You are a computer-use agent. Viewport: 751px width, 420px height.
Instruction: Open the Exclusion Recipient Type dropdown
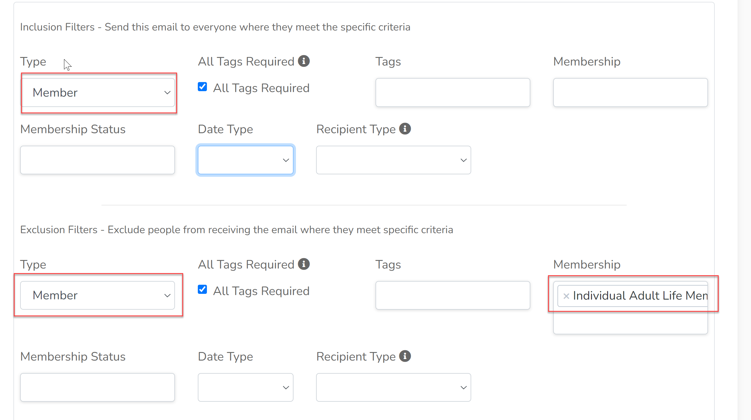tap(393, 387)
